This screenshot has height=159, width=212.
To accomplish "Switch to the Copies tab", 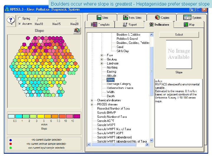I will click(162, 17).
